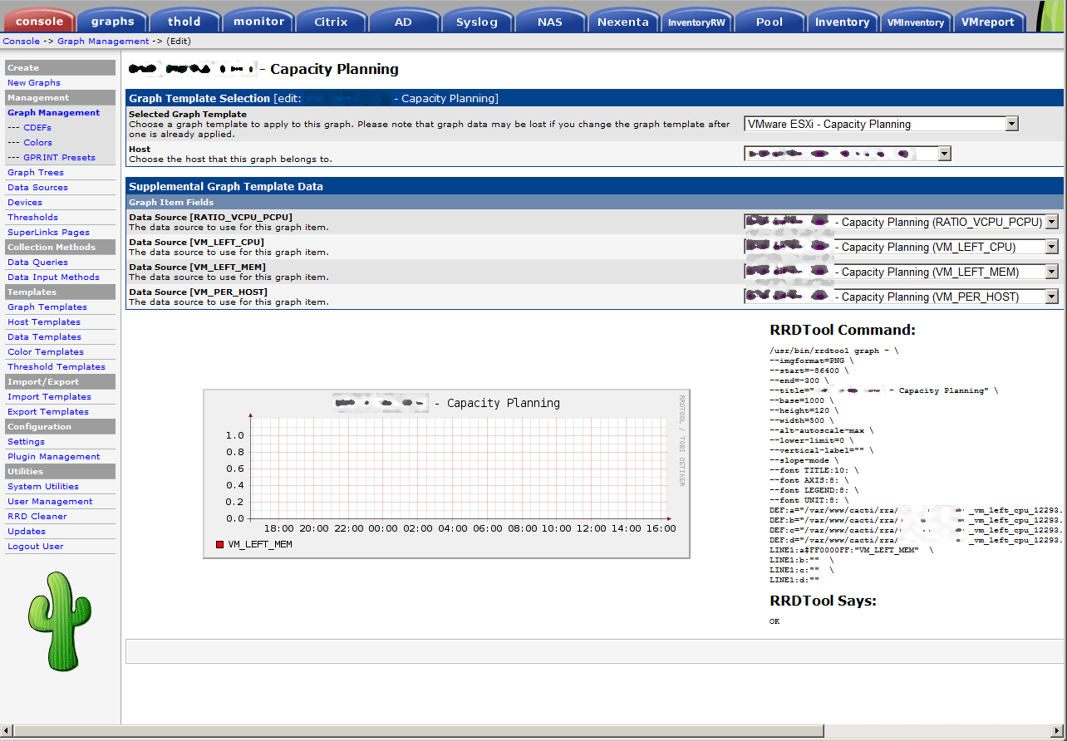Open Export Templates in sidebar
The width and height of the screenshot is (1067, 741).
pos(48,412)
